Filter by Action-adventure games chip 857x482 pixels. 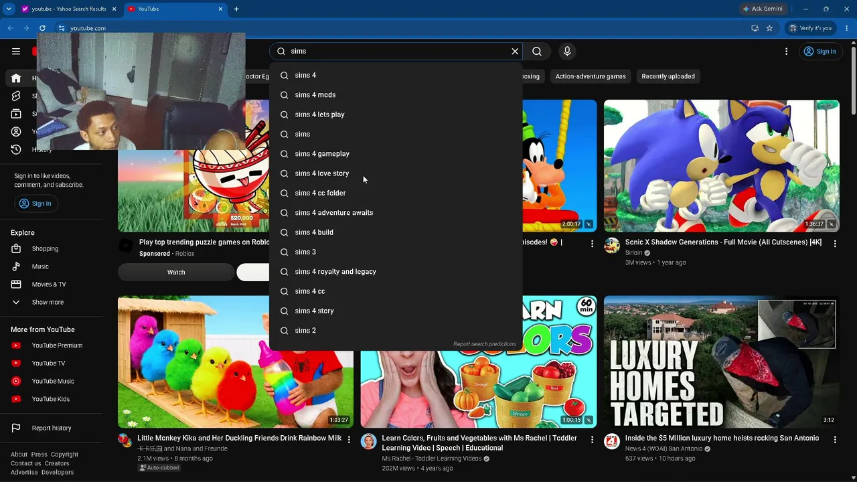pos(591,76)
